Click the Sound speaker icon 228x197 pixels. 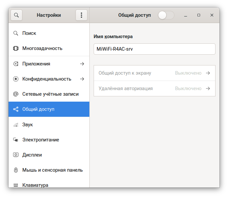click(15, 125)
